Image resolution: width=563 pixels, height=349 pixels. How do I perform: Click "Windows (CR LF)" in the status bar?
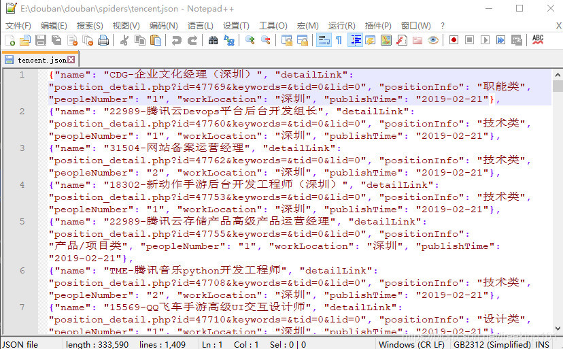[x=411, y=344]
